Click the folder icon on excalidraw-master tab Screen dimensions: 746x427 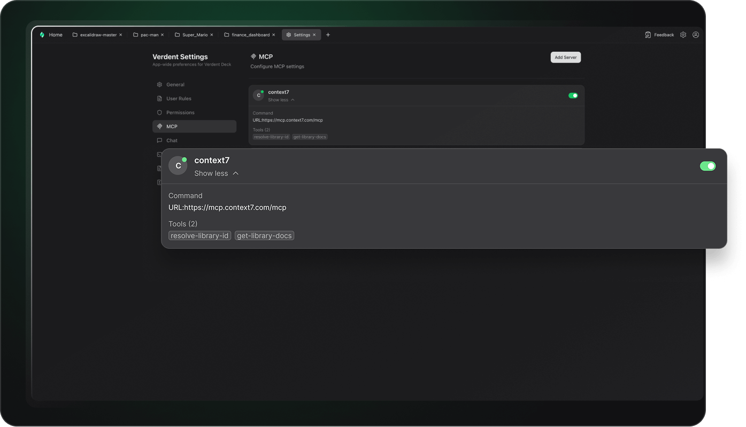tap(75, 35)
